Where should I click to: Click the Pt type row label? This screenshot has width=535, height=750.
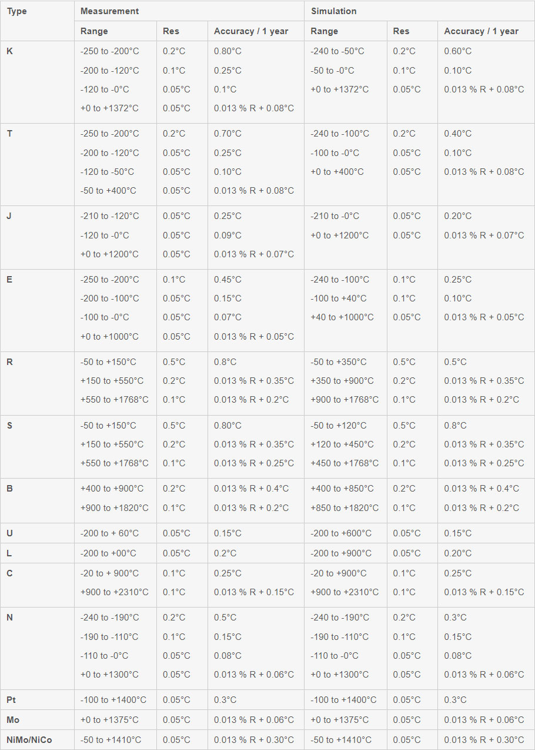(x=11, y=699)
